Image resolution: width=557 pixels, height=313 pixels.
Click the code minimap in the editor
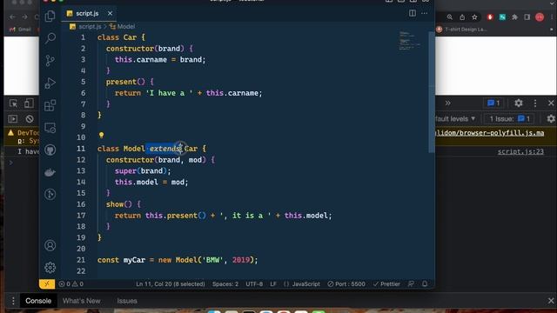pos(410,41)
